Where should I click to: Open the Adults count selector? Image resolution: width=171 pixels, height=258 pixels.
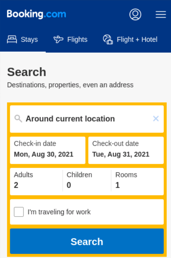pyautogui.click(x=36, y=181)
